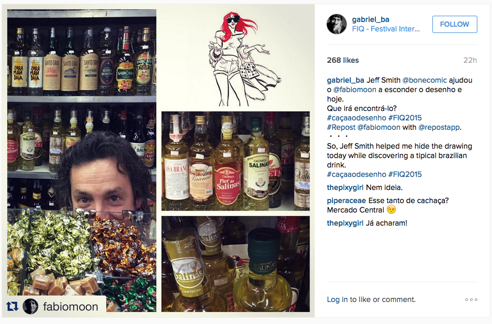Screen dimensions: 492x324
Task: Follow gabriel_ba with the FOLLOW button
Action: click(x=455, y=24)
